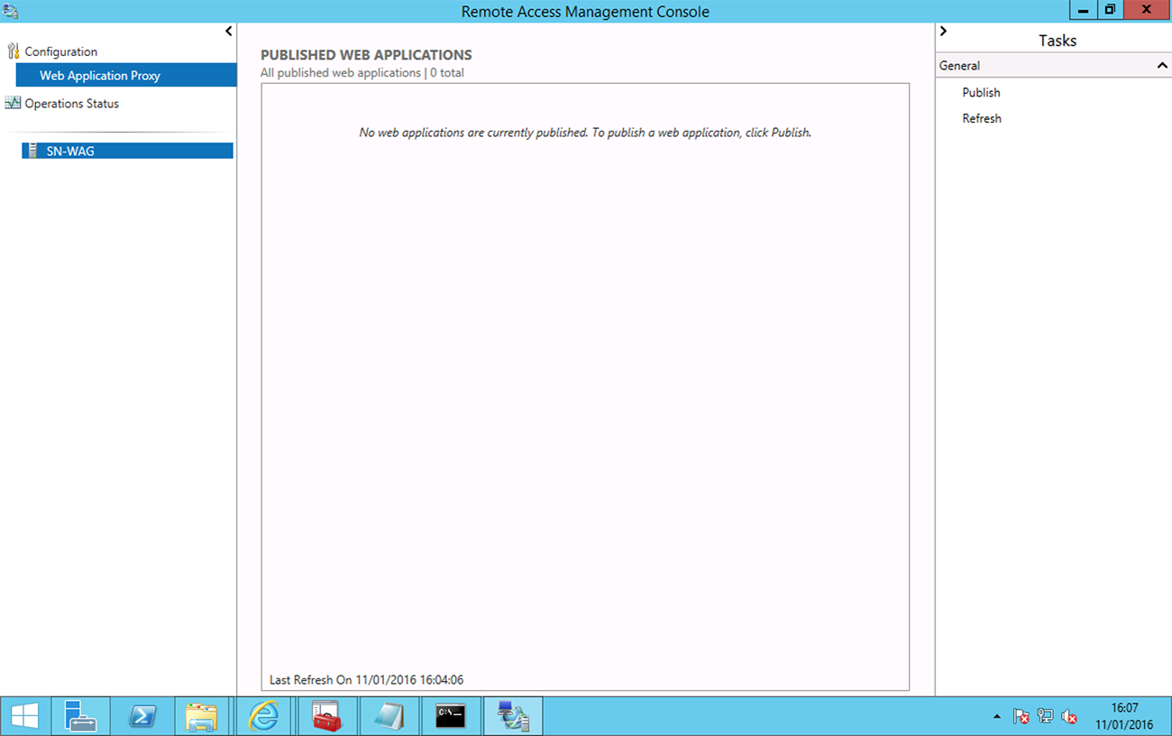Click the 'All published web applications | 0 total' text
The image size is (1172, 736).
(x=362, y=72)
